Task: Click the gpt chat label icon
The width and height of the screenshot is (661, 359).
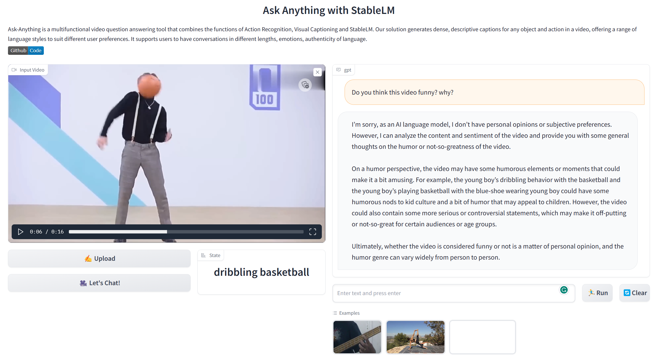Action: click(x=338, y=70)
